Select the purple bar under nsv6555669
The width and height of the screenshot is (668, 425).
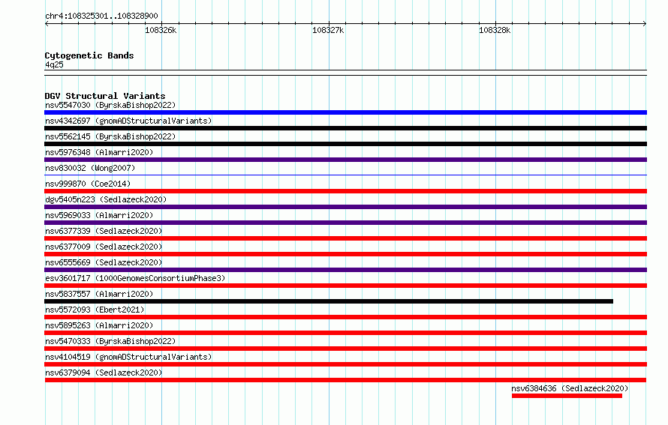(x=345, y=270)
